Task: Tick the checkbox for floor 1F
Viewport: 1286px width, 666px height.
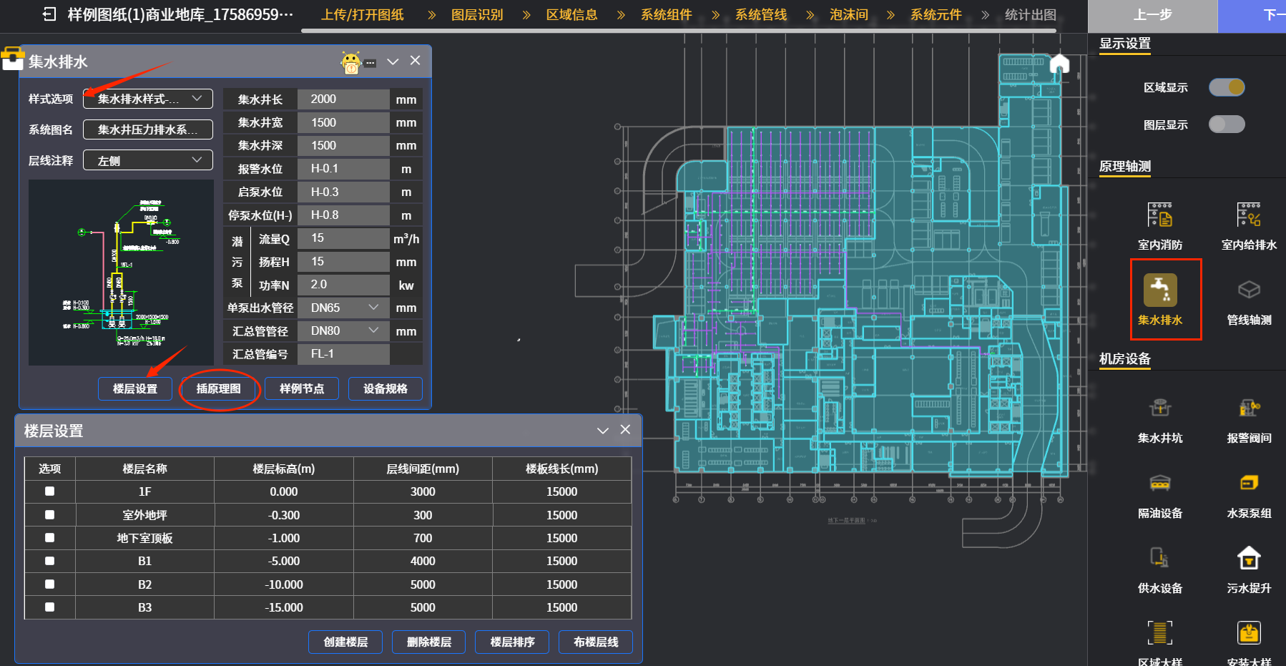Action: coord(49,491)
